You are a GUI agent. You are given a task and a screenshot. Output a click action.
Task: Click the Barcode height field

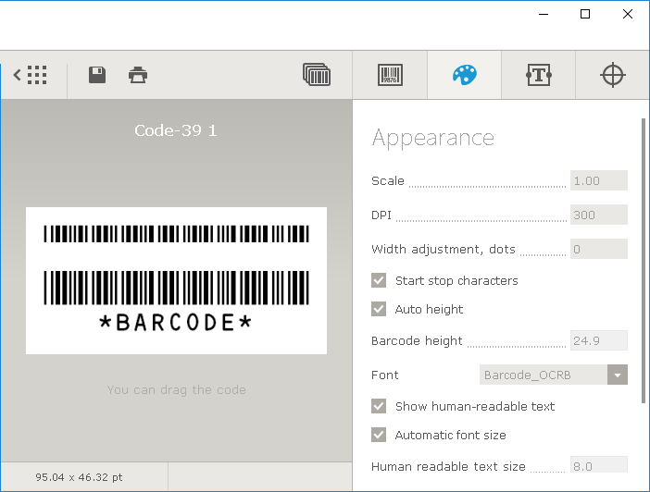pyautogui.click(x=598, y=340)
